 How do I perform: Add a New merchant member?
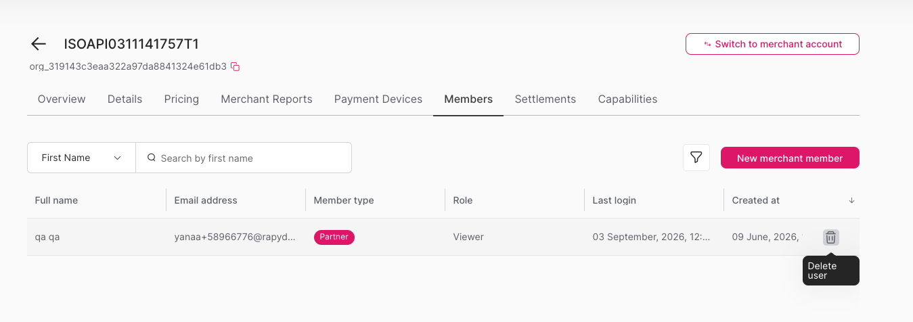point(790,158)
